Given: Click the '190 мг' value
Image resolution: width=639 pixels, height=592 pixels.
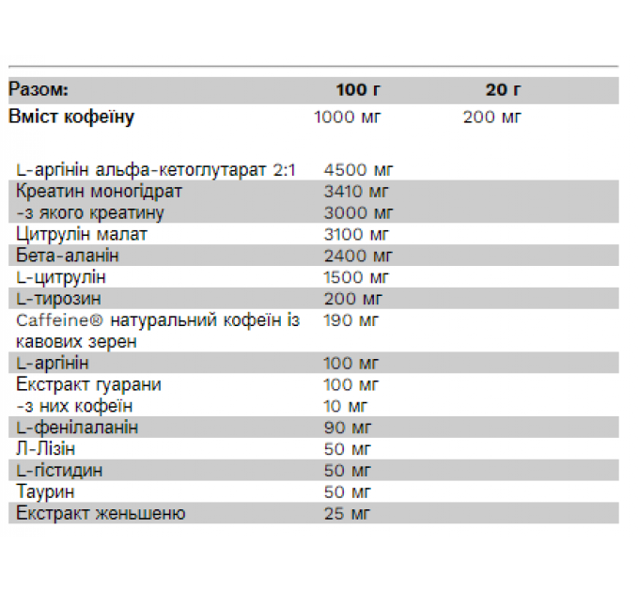Looking at the screenshot, I should coord(351,320).
